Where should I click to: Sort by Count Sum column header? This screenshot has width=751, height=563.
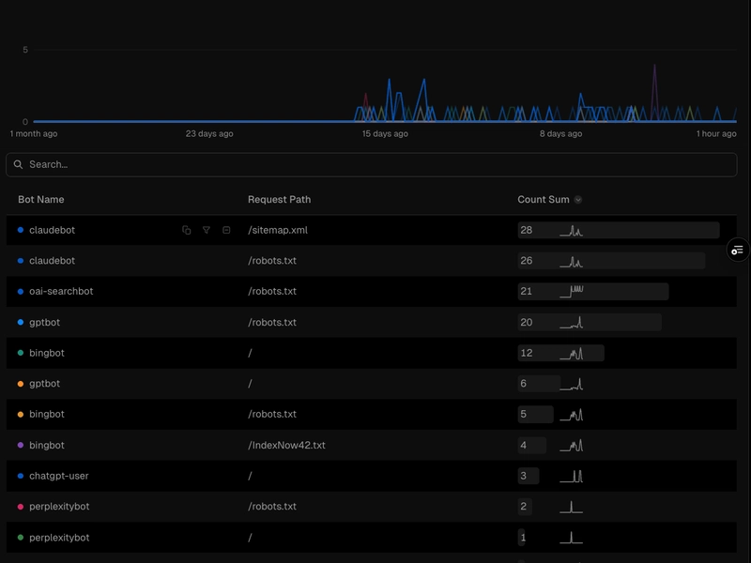[544, 200]
